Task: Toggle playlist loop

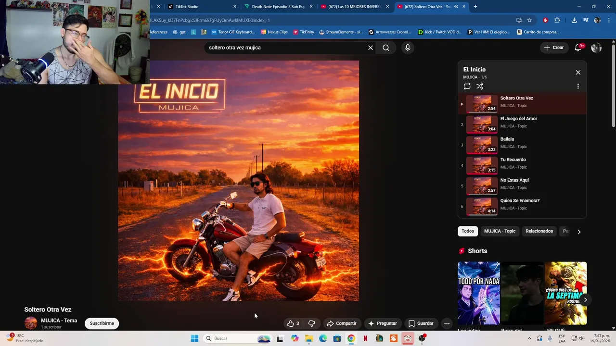Action: point(467,86)
